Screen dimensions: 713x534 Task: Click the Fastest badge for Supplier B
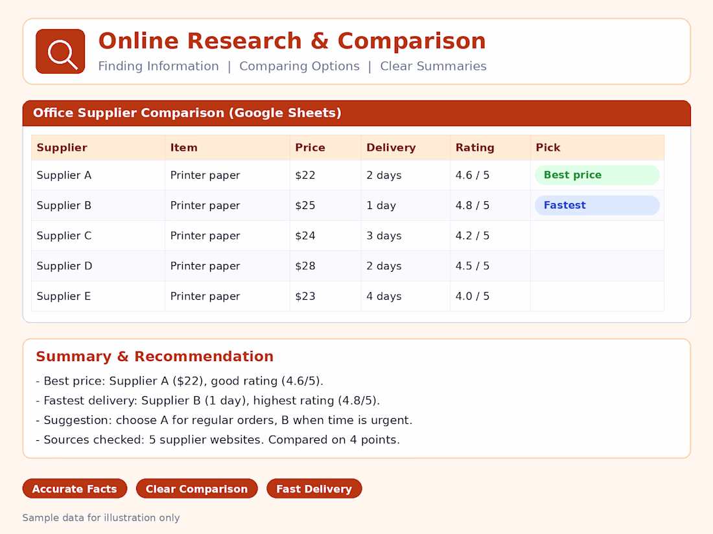coord(596,205)
